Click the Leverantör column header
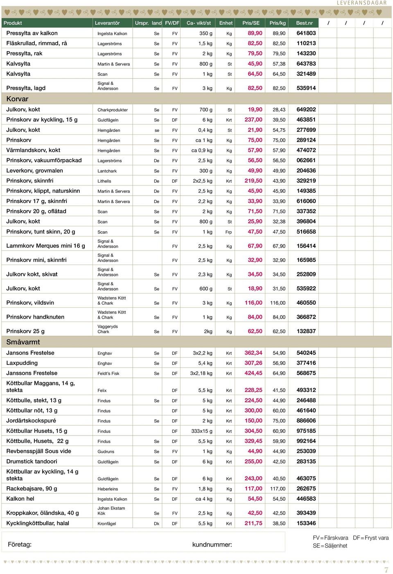The width and height of the screenshot is (393, 574). coord(107,23)
